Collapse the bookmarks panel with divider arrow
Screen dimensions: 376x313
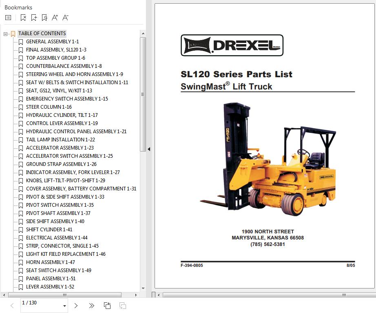(x=149, y=149)
